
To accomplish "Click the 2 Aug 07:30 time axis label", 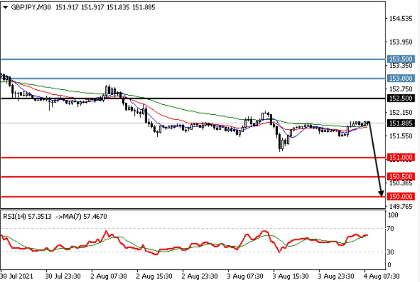I will pos(109,277).
